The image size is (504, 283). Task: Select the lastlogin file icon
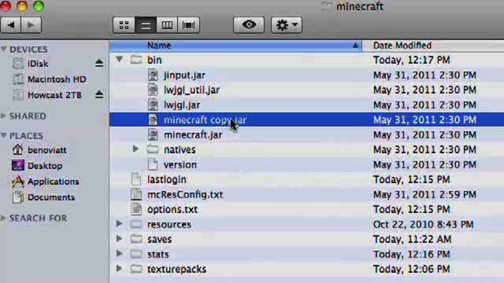pos(136,179)
